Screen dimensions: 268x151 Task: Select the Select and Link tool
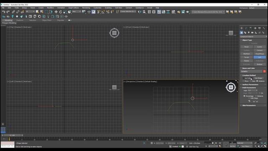(13, 12)
